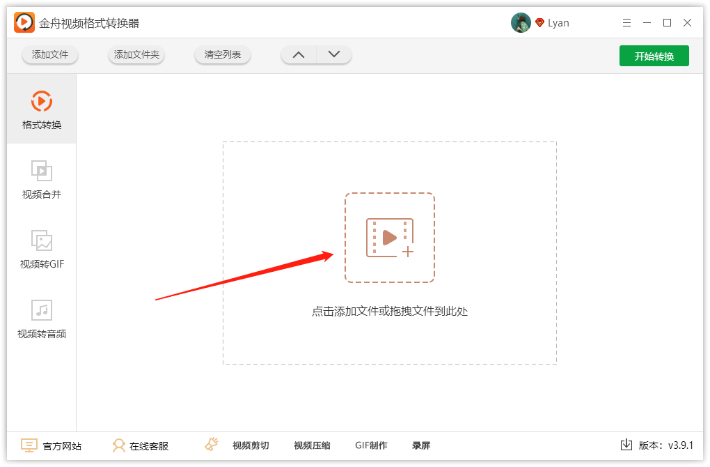This screenshot has width=710, height=467.
Task: Launch the 视频剪切 video cutting tool
Action: coord(251,445)
